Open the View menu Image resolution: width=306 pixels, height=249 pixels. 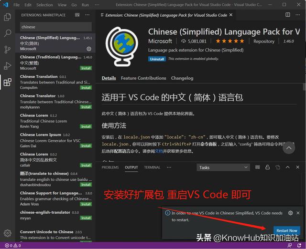coord(62,5)
